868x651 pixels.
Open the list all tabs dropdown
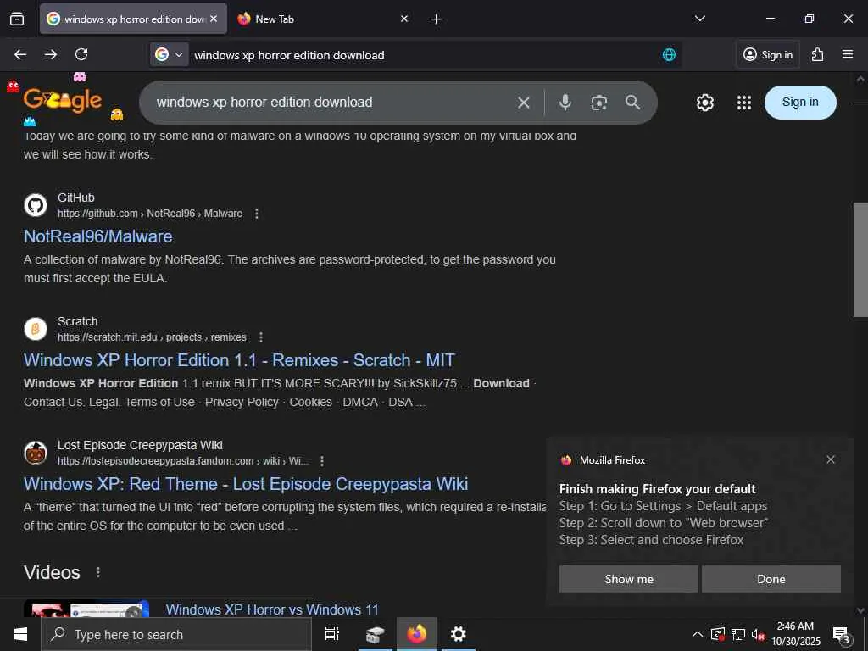(699, 19)
